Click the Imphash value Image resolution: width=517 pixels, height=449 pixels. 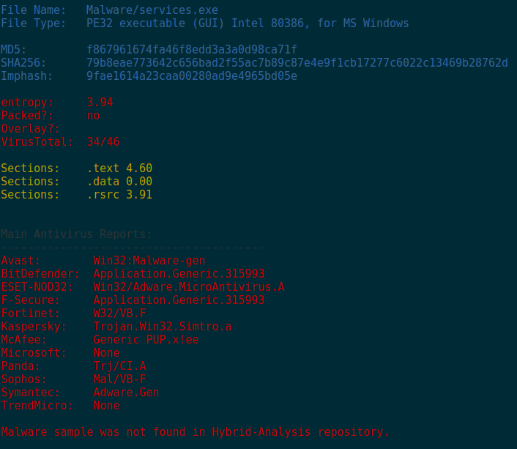[192, 76]
